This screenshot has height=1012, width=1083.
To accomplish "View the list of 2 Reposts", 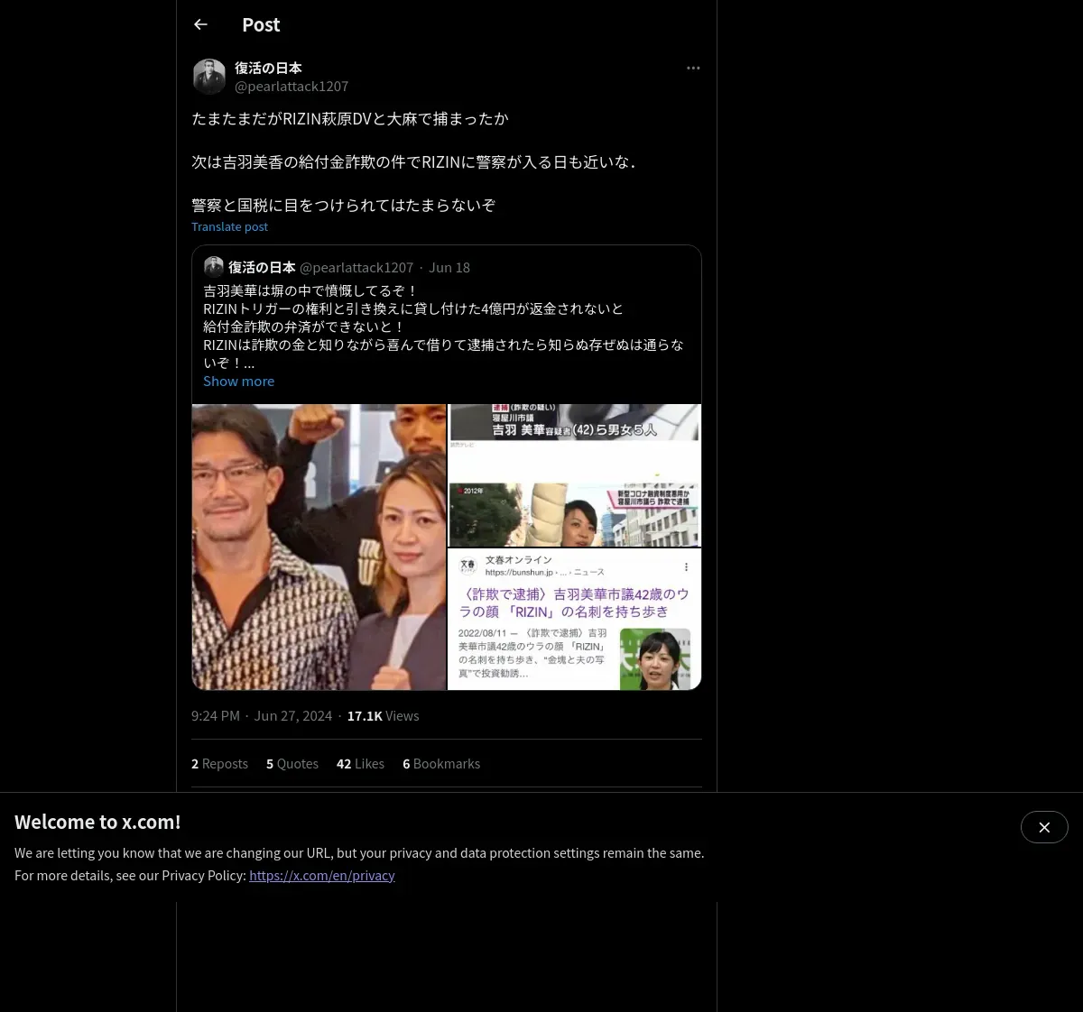I will [219, 763].
